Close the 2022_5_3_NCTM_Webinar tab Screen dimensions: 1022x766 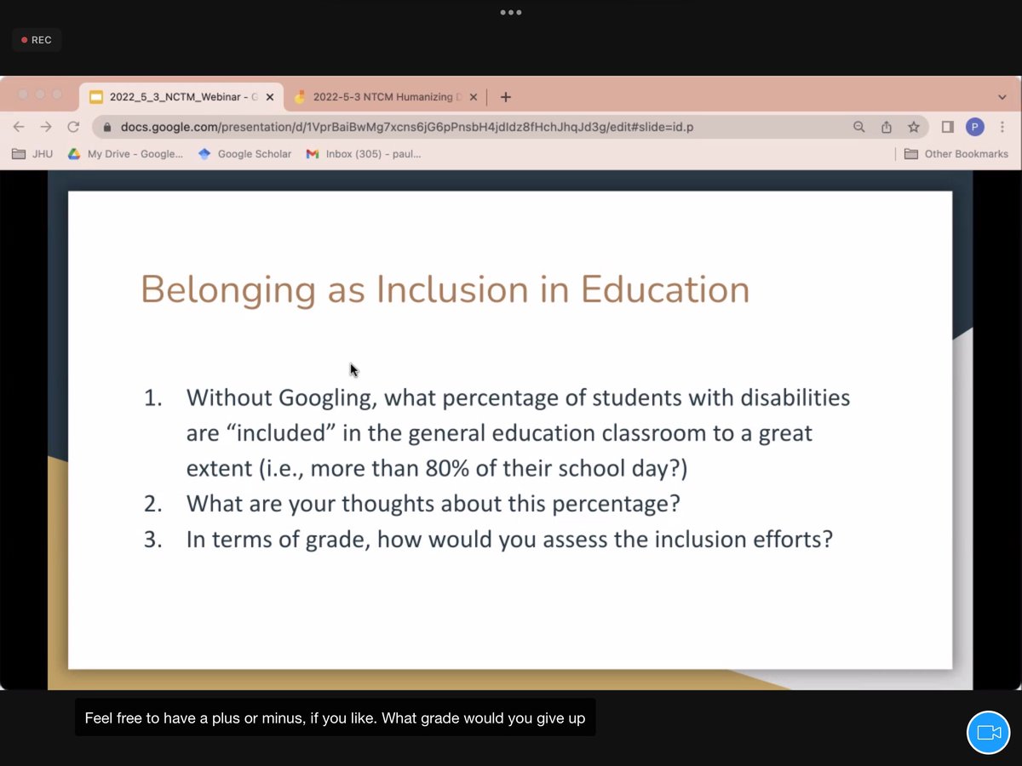click(270, 97)
